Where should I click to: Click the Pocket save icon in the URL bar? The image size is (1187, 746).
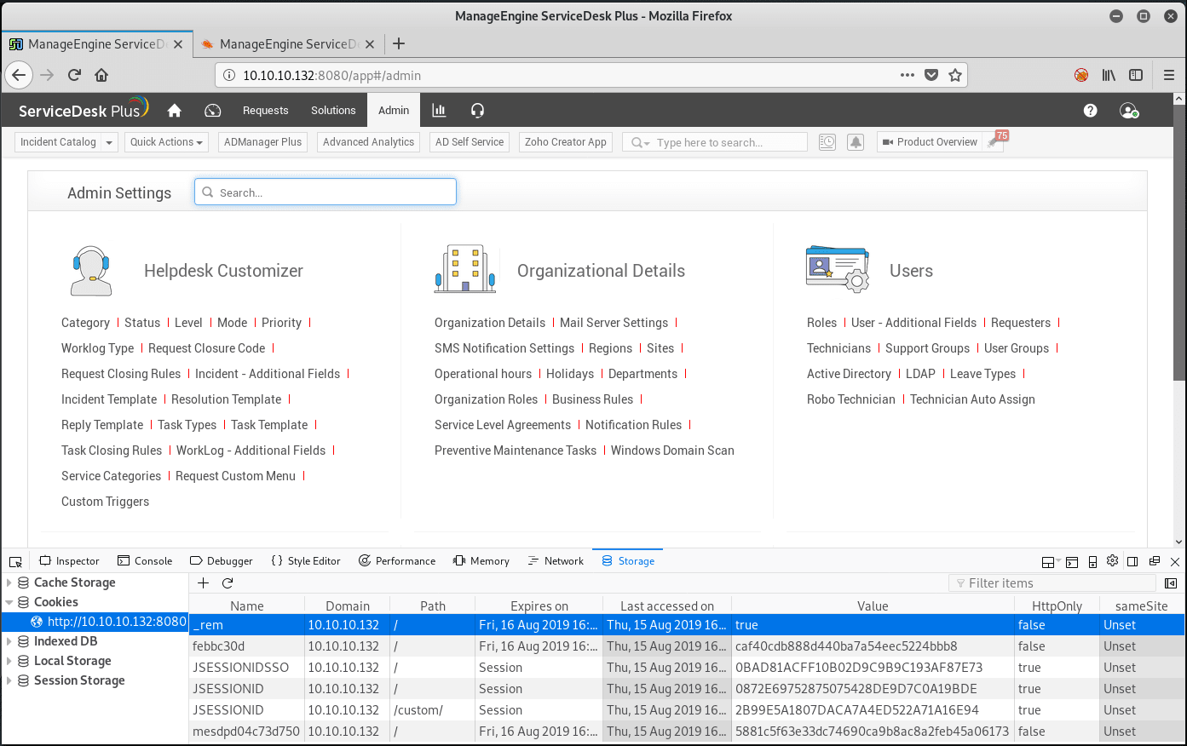coord(931,75)
